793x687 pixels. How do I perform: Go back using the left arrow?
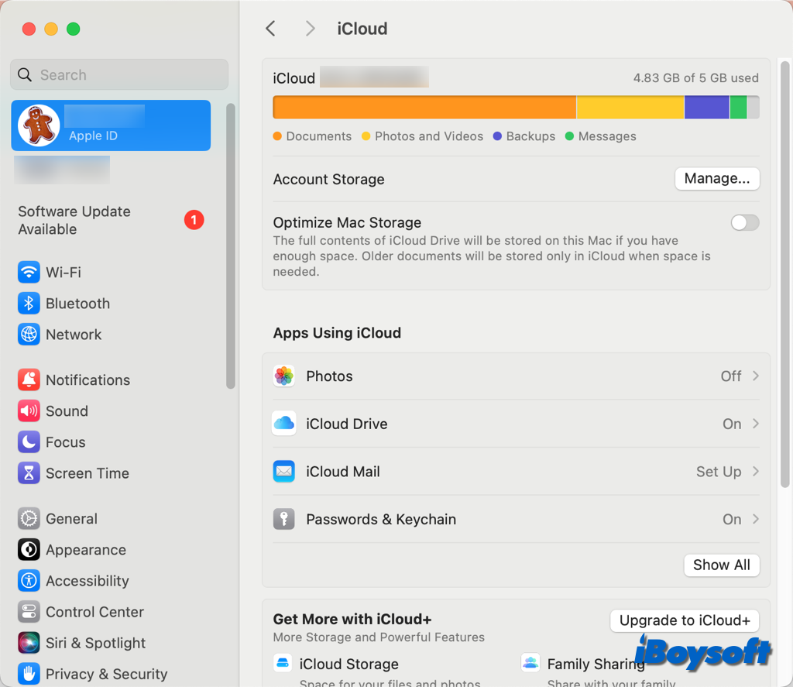click(x=270, y=29)
